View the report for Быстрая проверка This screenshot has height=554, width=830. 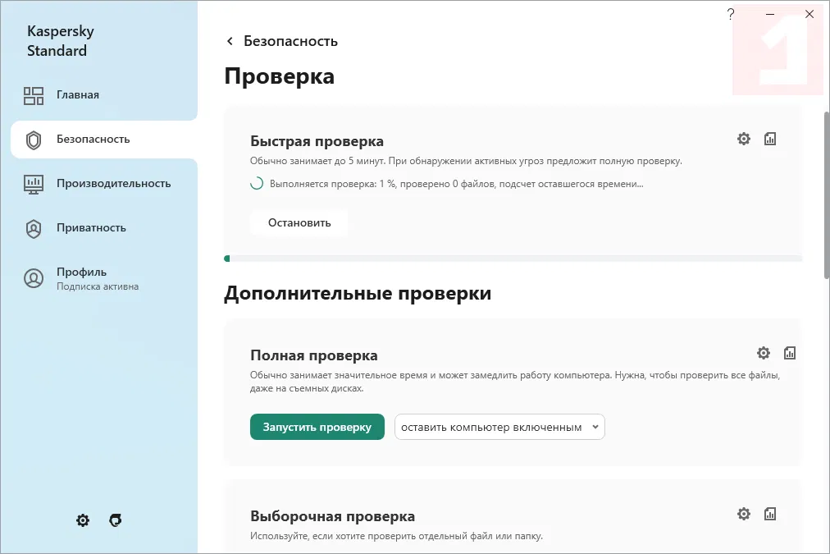[x=770, y=139]
